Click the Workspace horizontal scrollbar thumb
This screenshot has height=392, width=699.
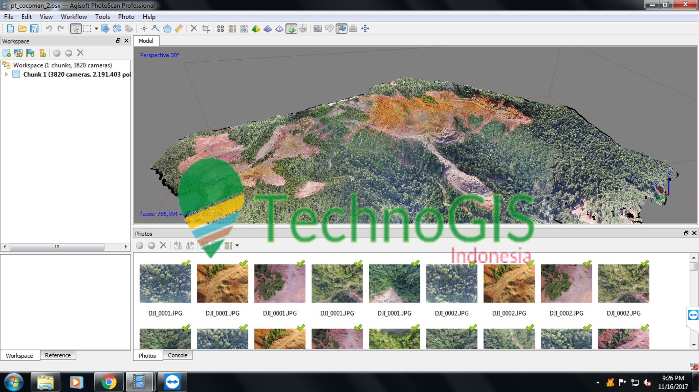57,247
